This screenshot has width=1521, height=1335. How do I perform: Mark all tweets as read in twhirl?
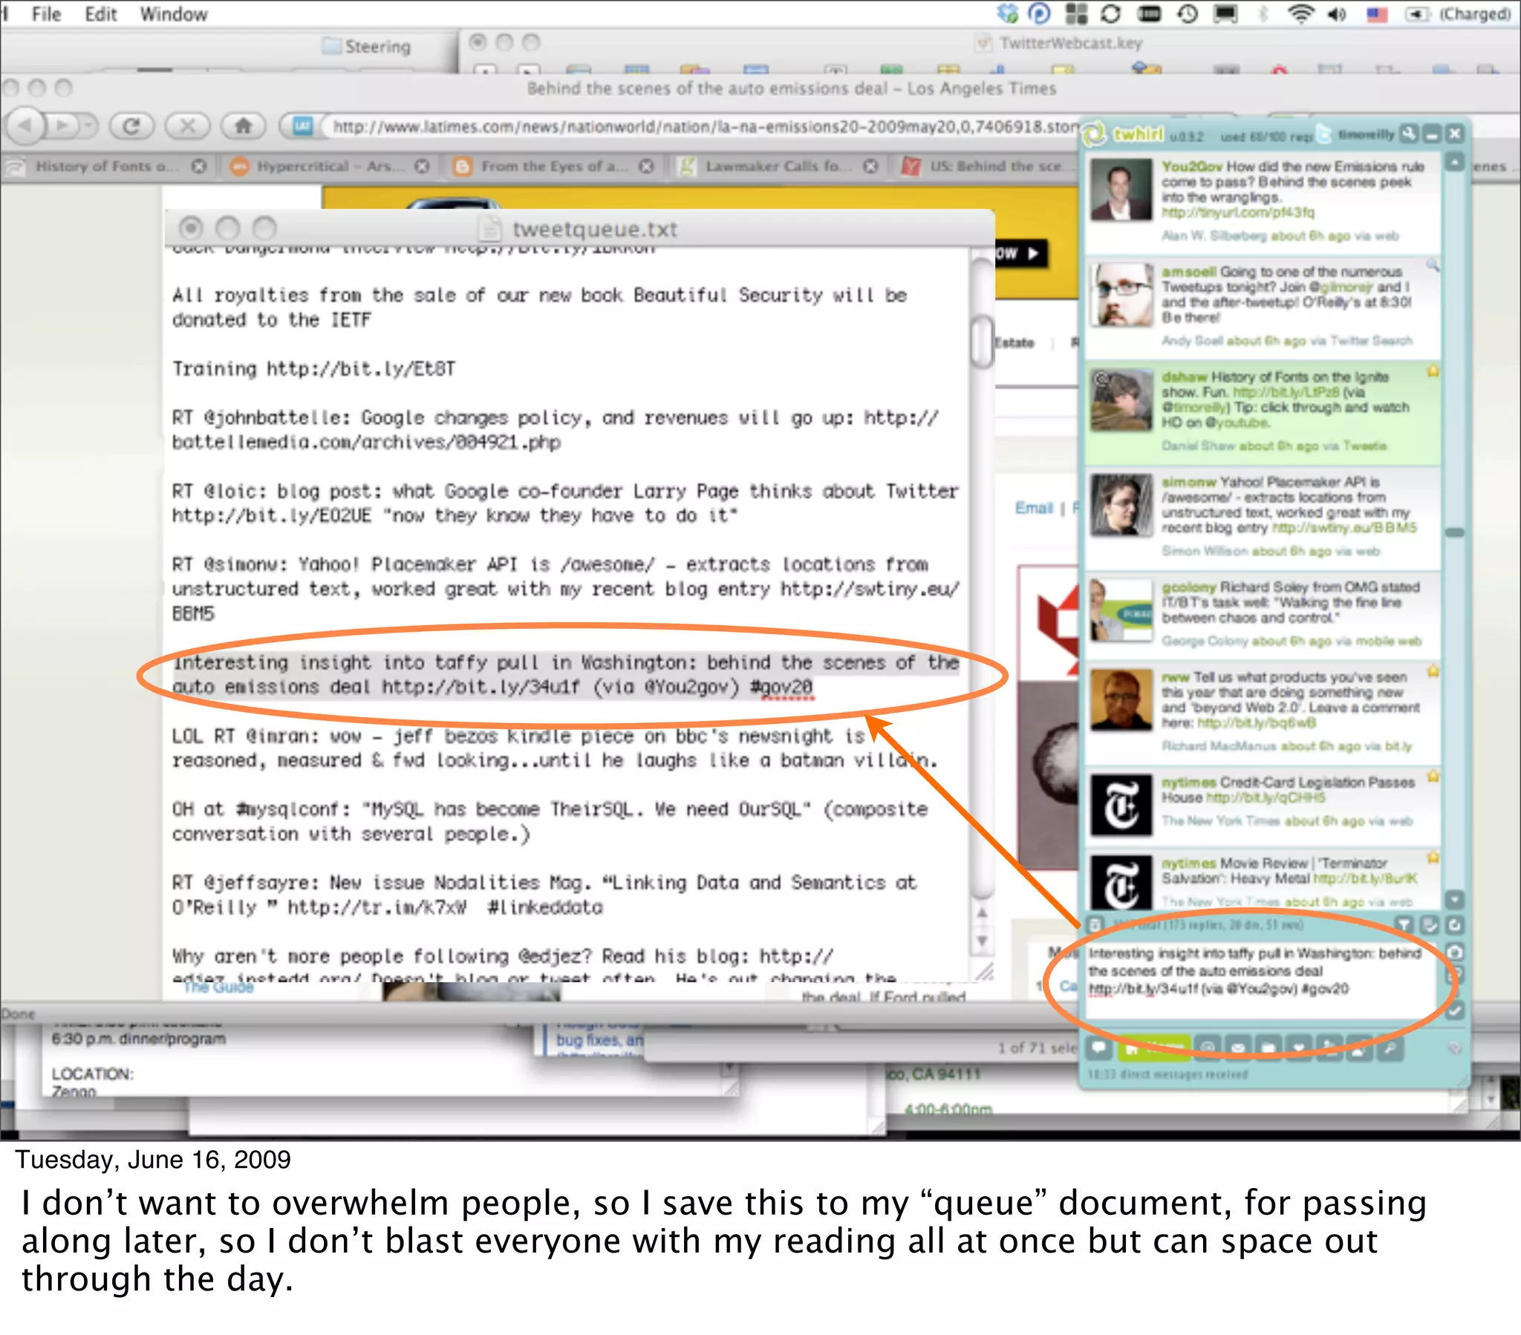click(1430, 925)
